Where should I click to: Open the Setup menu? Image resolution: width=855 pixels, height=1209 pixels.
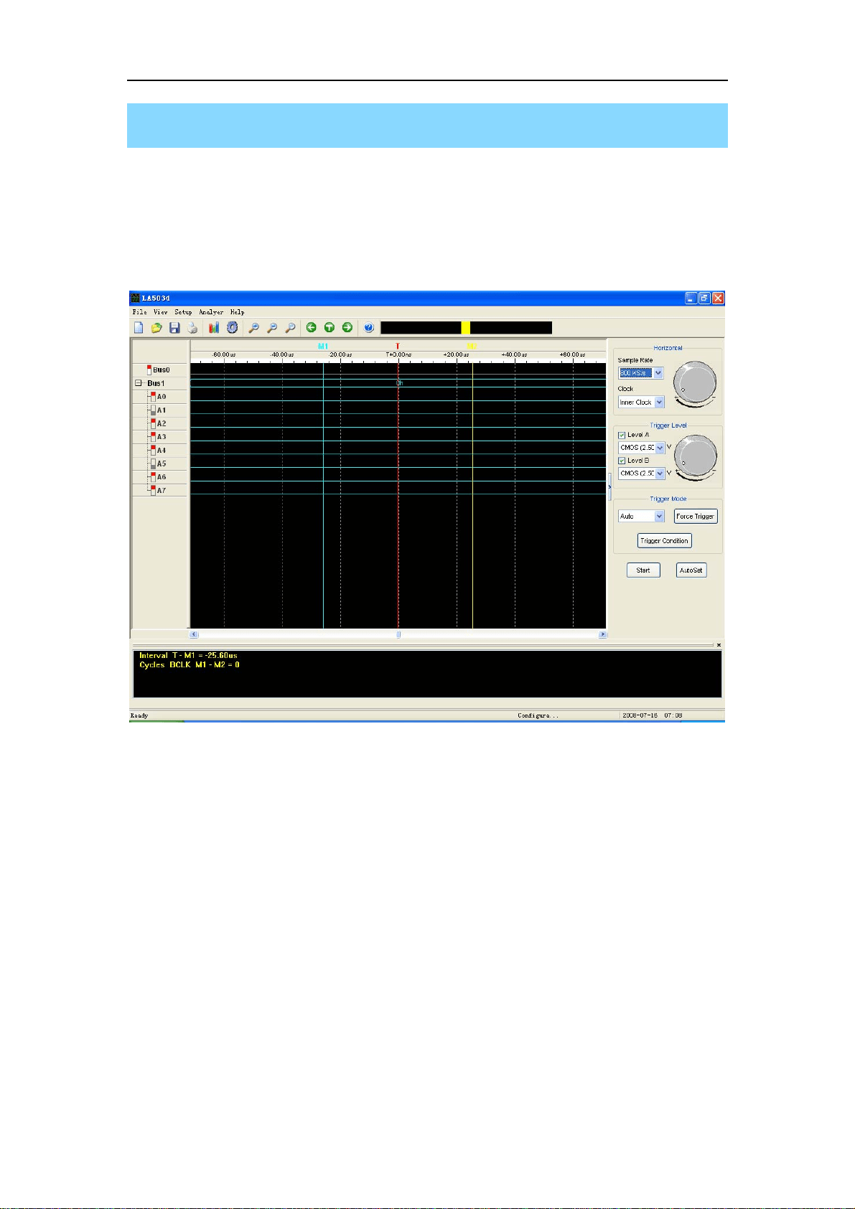click(183, 312)
